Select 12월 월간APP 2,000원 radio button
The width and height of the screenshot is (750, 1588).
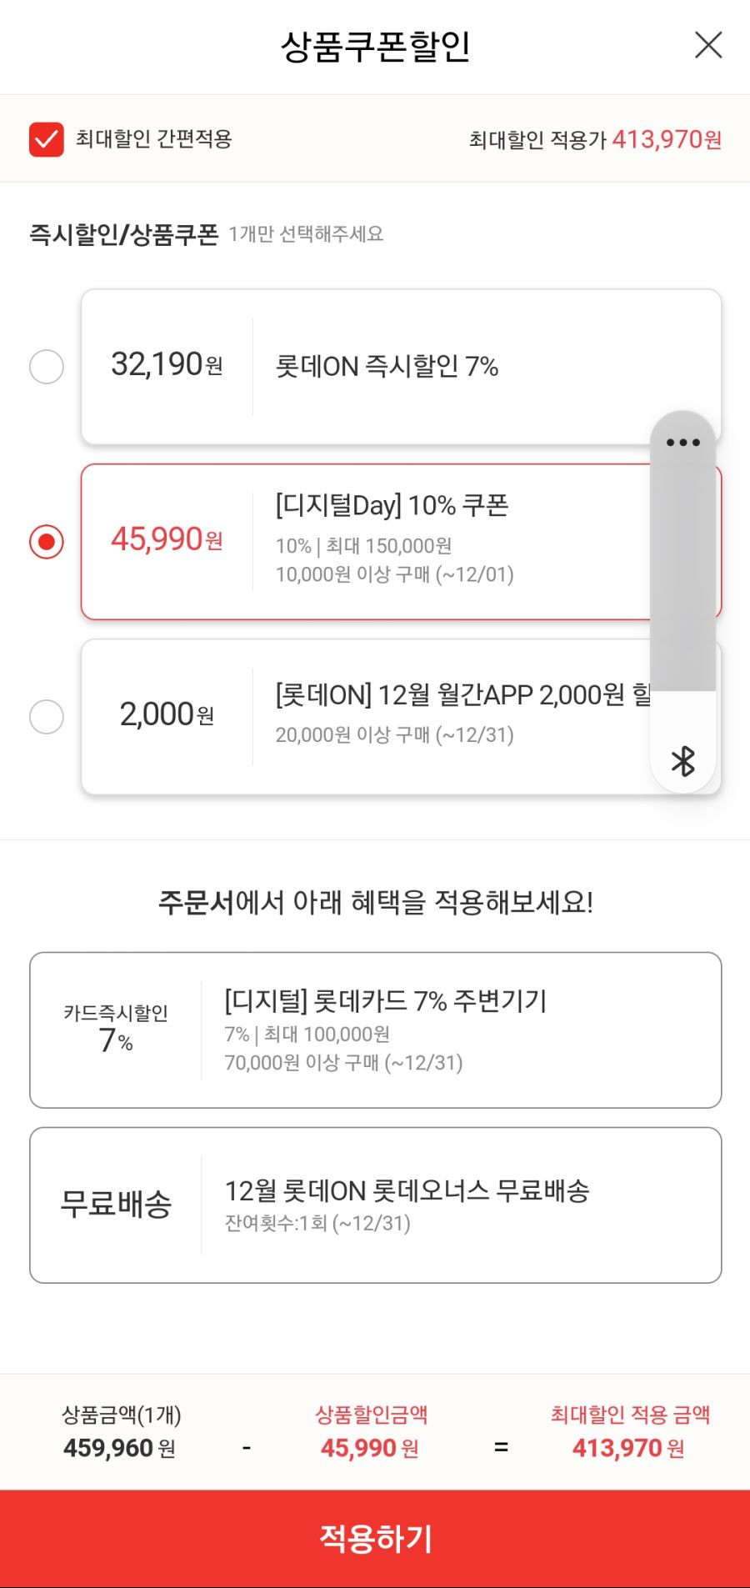pos(47,717)
